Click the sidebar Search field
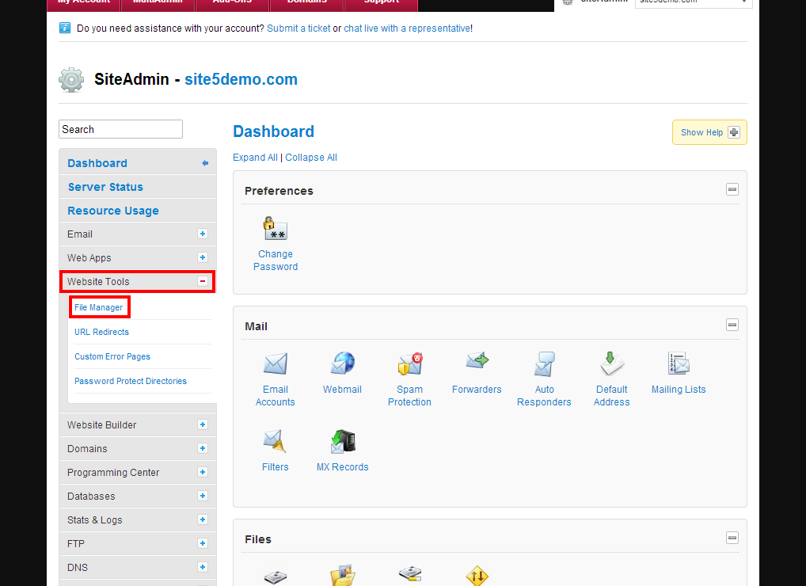The width and height of the screenshot is (806, 586). pyautogui.click(x=121, y=129)
